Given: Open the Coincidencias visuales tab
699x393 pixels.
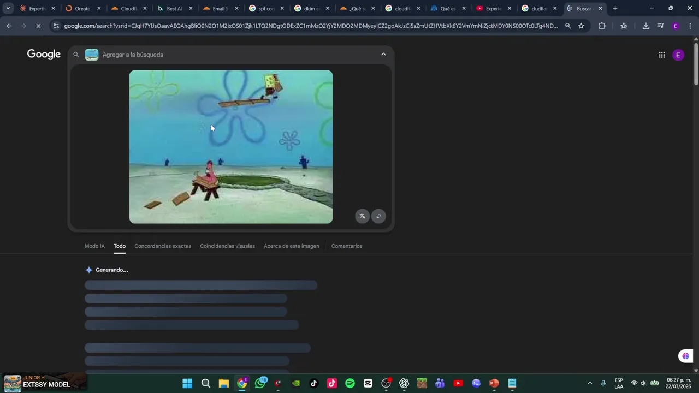Looking at the screenshot, I should click(x=227, y=246).
